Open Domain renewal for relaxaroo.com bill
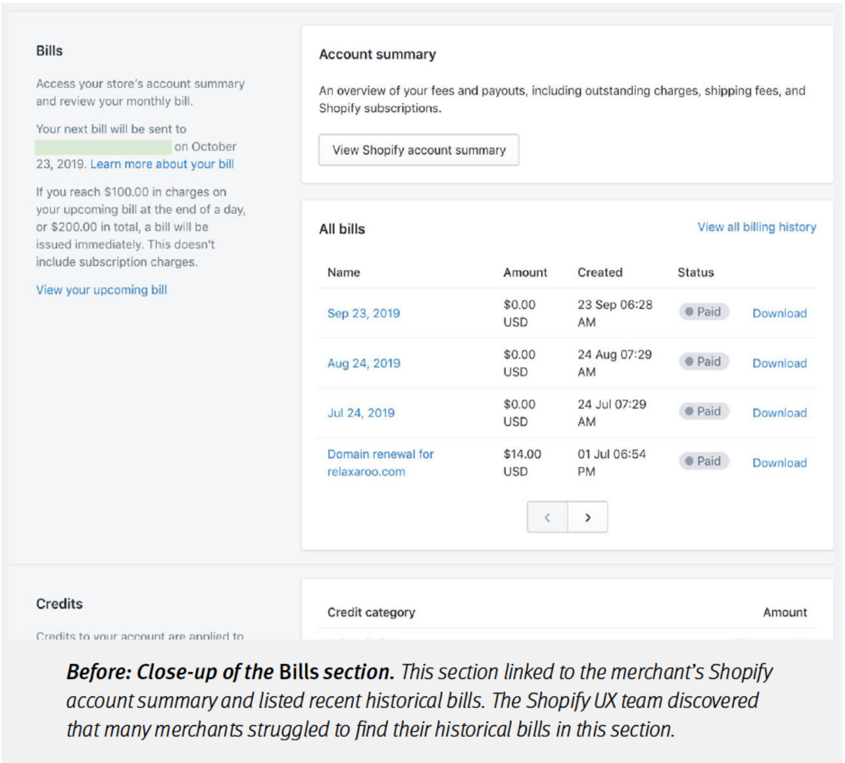 [x=380, y=463]
